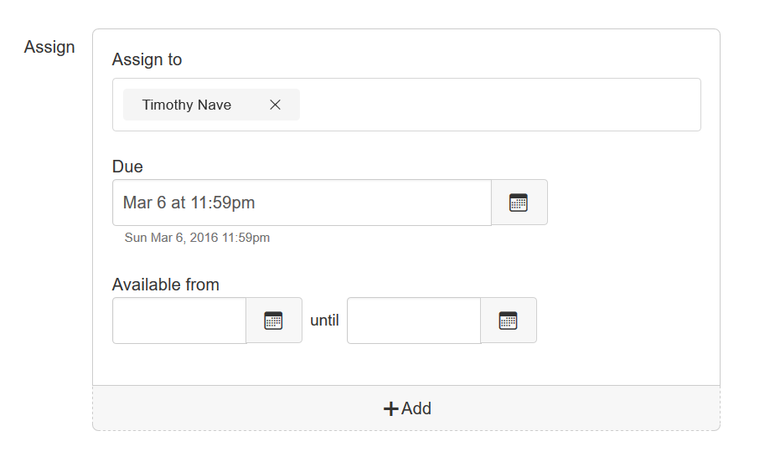The height and width of the screenshot is (467, 775).
Task: Click the plus icon beside Add
Action: click(391, 408)
